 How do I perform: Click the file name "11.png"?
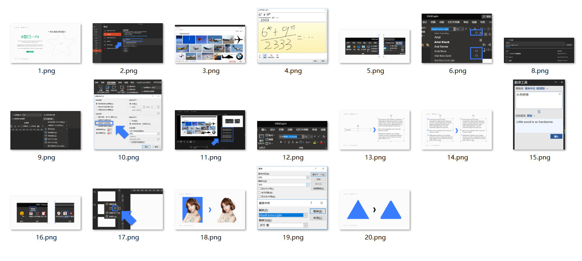coord(210,157)
